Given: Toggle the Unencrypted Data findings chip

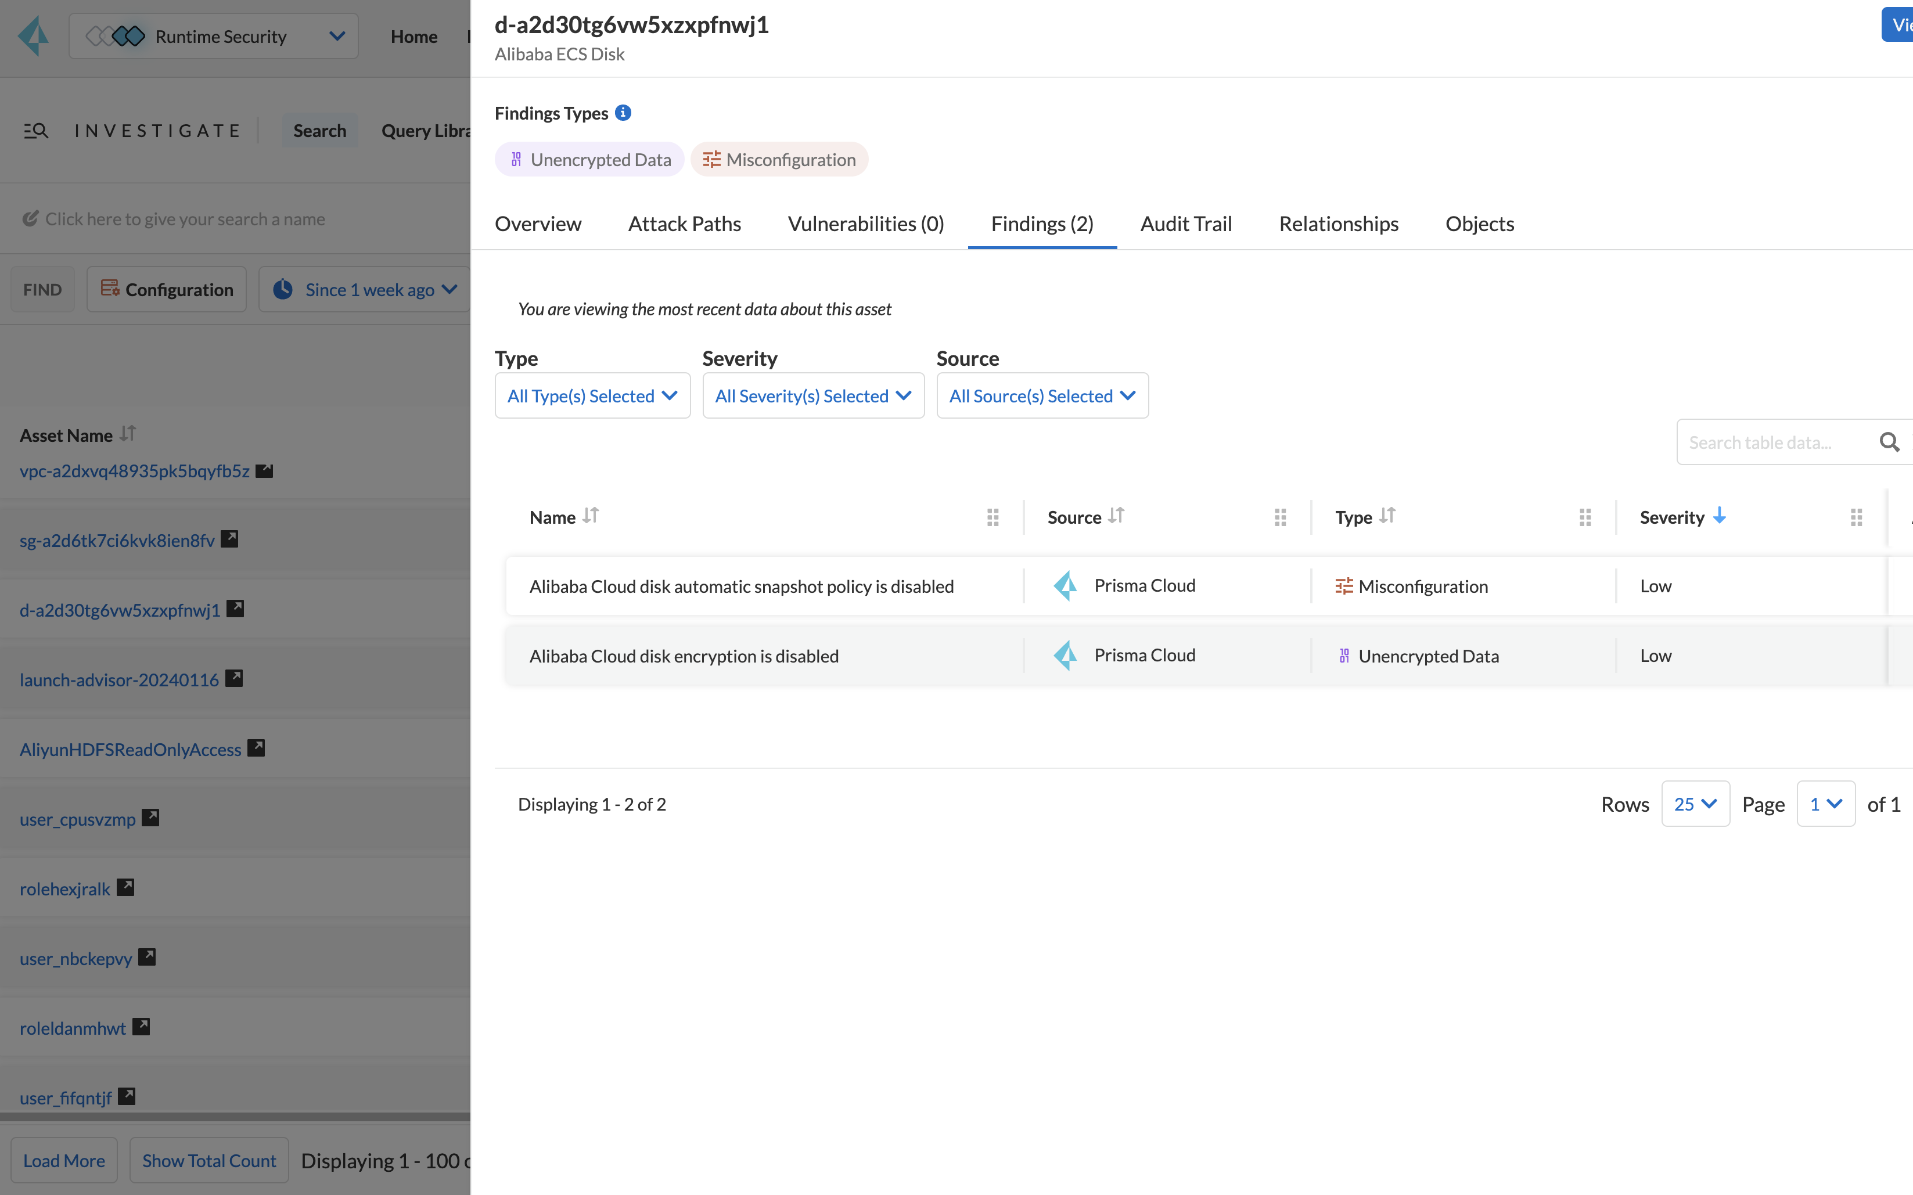Looking at the screenshot, I should tap(589, 160).
